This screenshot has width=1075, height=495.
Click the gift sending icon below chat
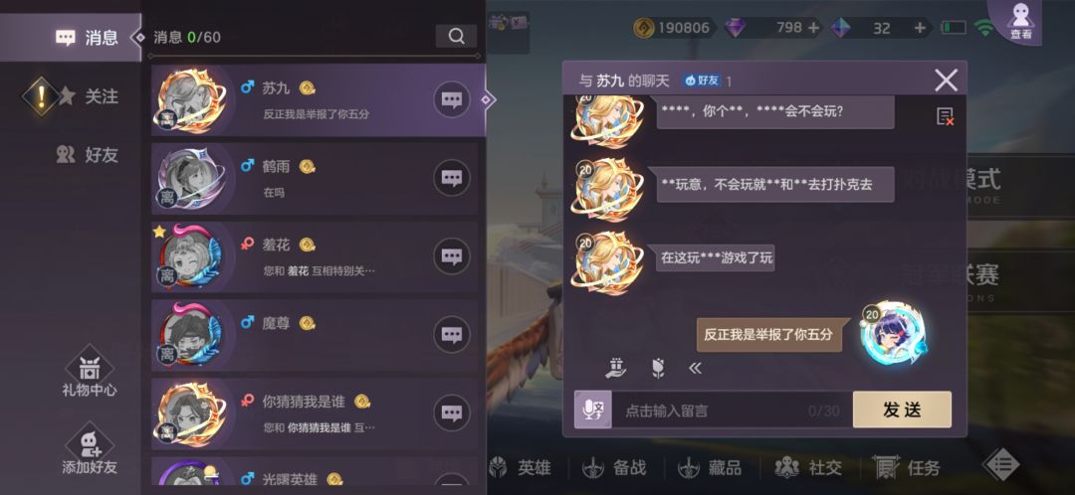[616, 368]
